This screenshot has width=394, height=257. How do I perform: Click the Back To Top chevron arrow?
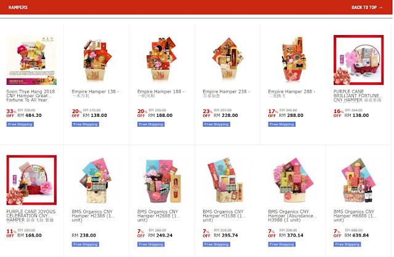[381, 7]
